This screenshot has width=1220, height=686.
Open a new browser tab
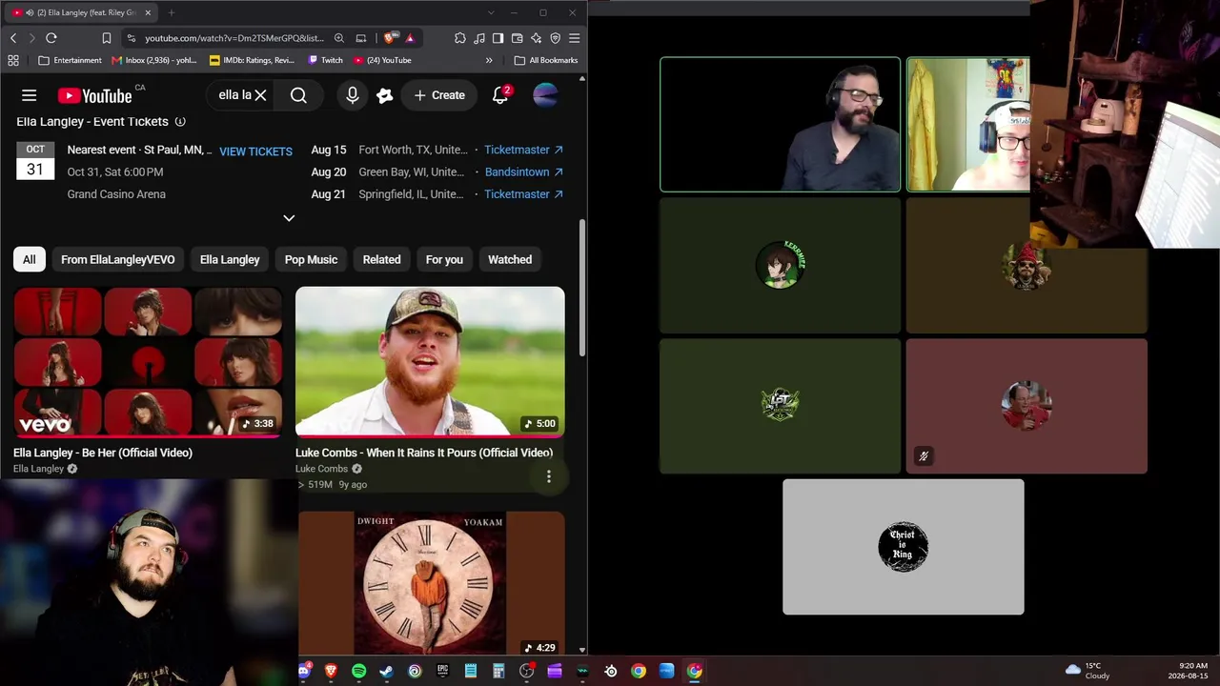pos(172,12)
